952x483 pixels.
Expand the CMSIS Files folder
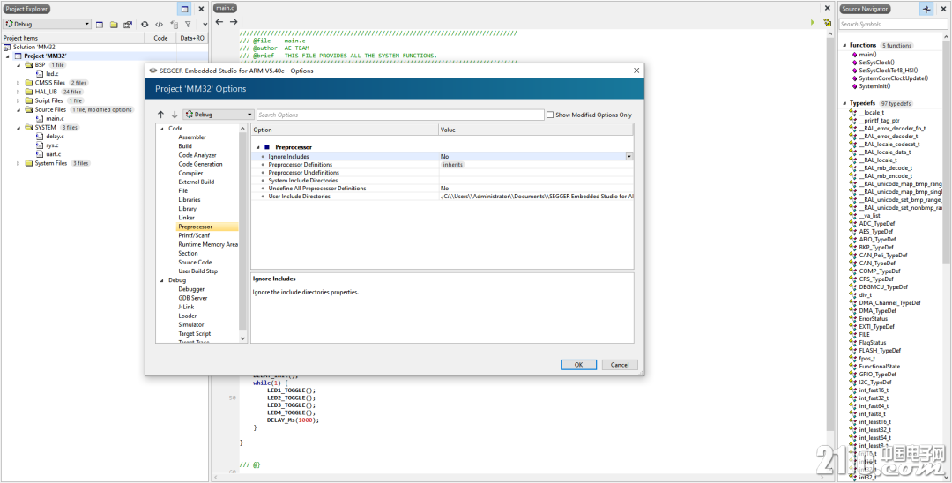click(19, 83)
